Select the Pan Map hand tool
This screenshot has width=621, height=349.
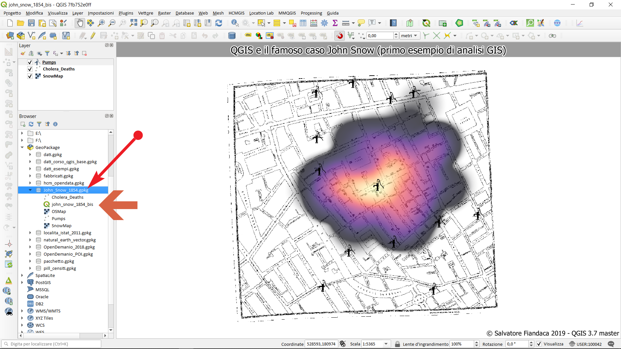click(80, 23)
